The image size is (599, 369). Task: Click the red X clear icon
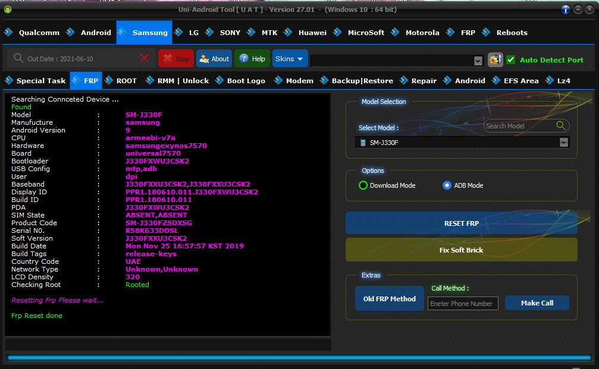[x=144, y=58]
